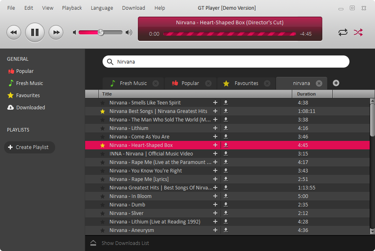Unstar the highlighted Heart-Shaped Box row
The width and height of the screenshot is (375, 251).
pyautogui.click(x=103, y=145)
